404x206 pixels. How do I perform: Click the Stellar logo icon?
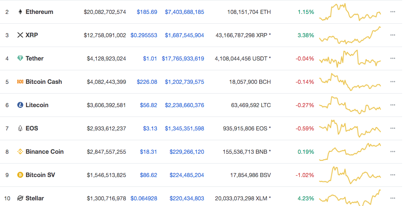pos(20,198)
